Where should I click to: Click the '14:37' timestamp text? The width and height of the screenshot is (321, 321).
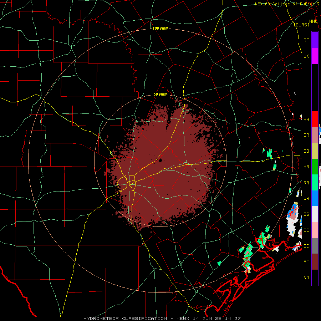(232, 319)
